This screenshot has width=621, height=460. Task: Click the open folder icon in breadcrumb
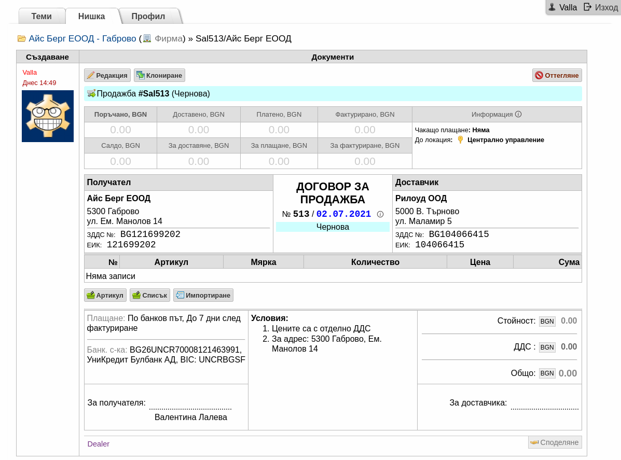(22, 38)
